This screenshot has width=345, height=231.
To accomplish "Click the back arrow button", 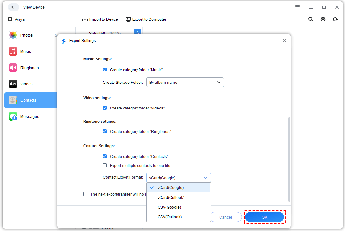I will pos(14,7).
